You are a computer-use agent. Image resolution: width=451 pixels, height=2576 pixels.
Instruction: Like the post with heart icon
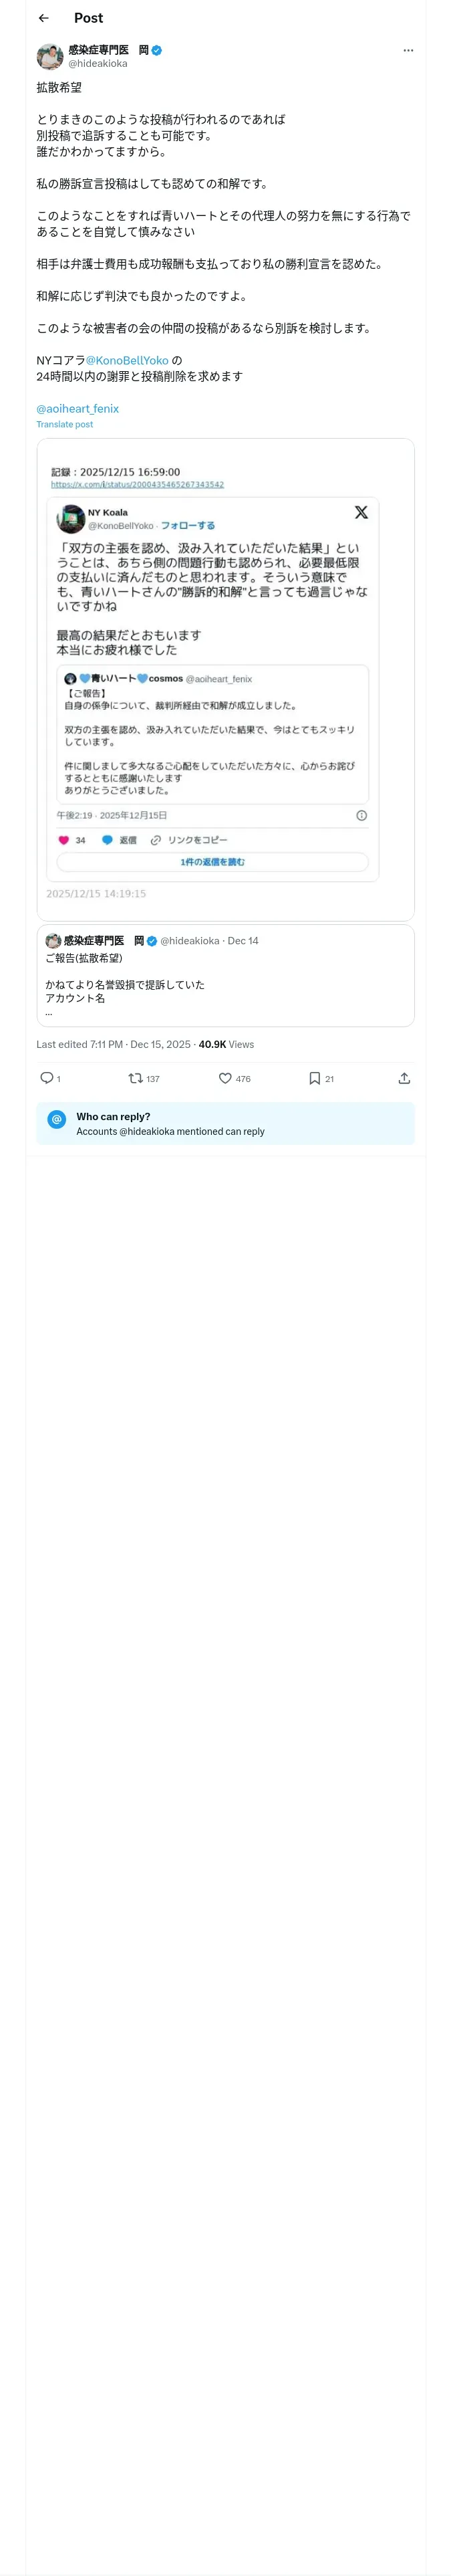[225, 1078]
